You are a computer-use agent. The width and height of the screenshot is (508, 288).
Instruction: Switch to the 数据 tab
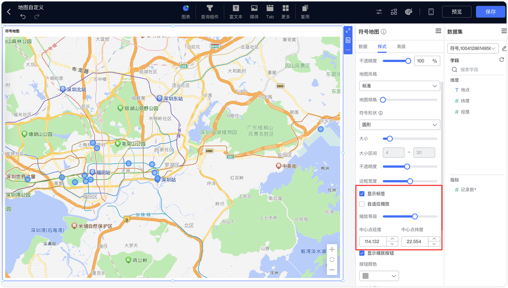(x=363, y=47)
